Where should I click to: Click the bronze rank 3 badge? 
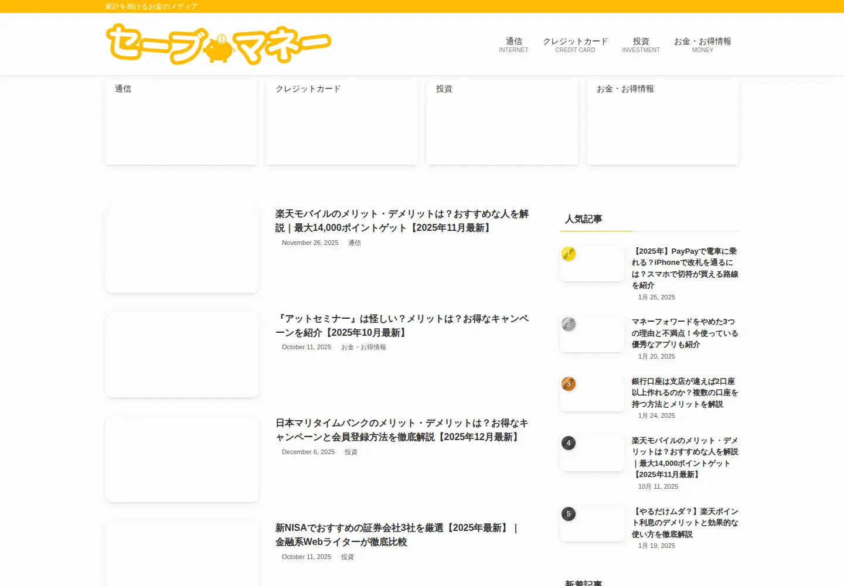(569, 384)
